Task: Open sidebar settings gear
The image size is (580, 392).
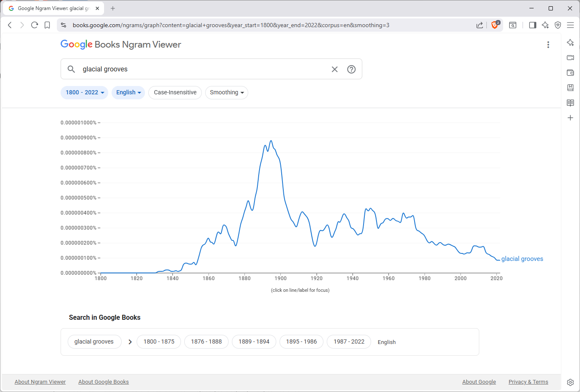Action: tap(570, 382)
